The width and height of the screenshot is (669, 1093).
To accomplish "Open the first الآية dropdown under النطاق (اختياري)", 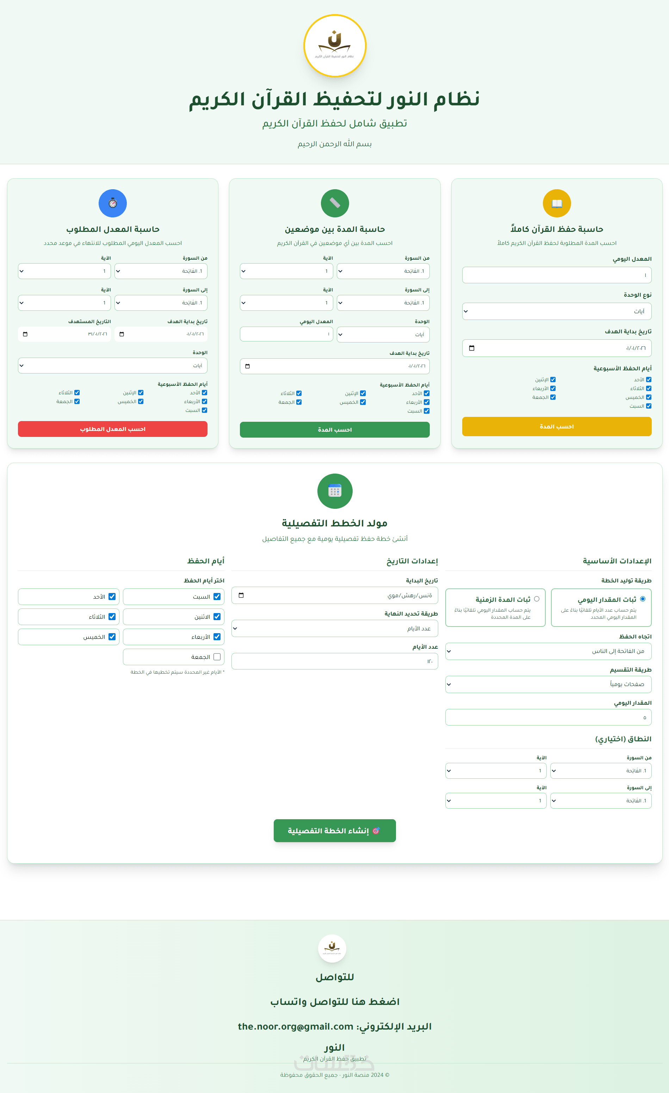I will pyautogui.click(x=496, y=771).
